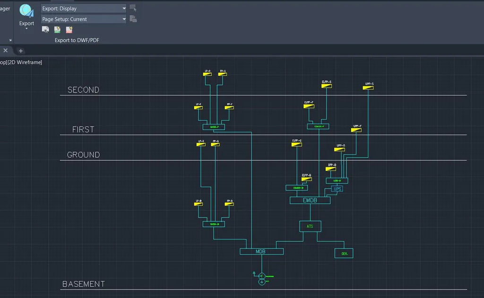Open the 2D Wireframe visual style control
The height and width of the screenshot is (298, 484).
point(25,62)
